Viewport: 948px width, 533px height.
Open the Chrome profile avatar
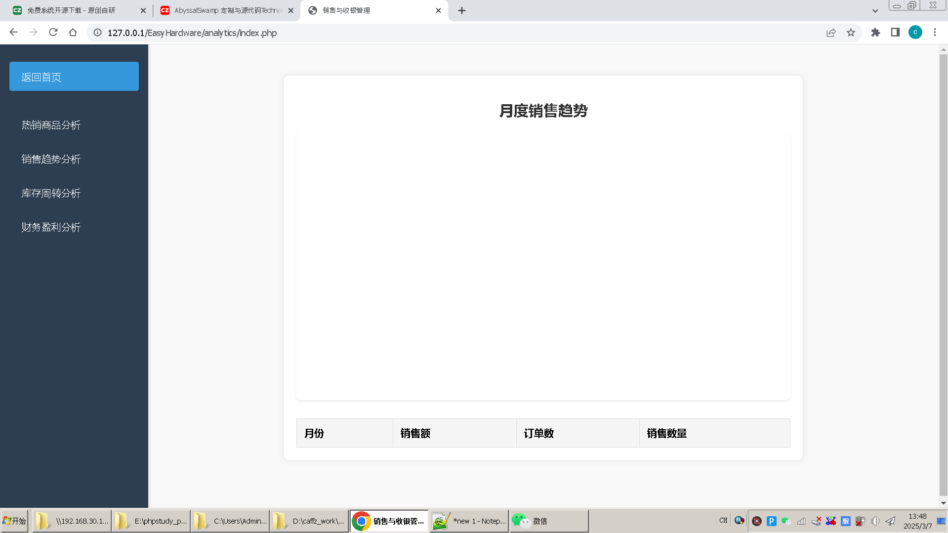coord(915,33)
